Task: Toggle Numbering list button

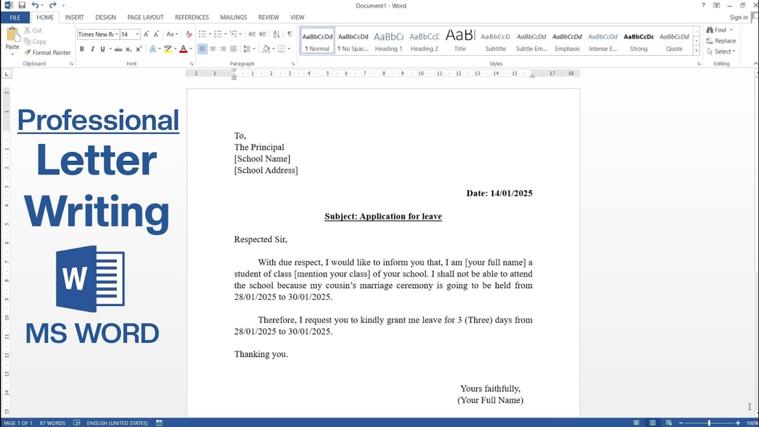Action: click(x=218, y=34)
